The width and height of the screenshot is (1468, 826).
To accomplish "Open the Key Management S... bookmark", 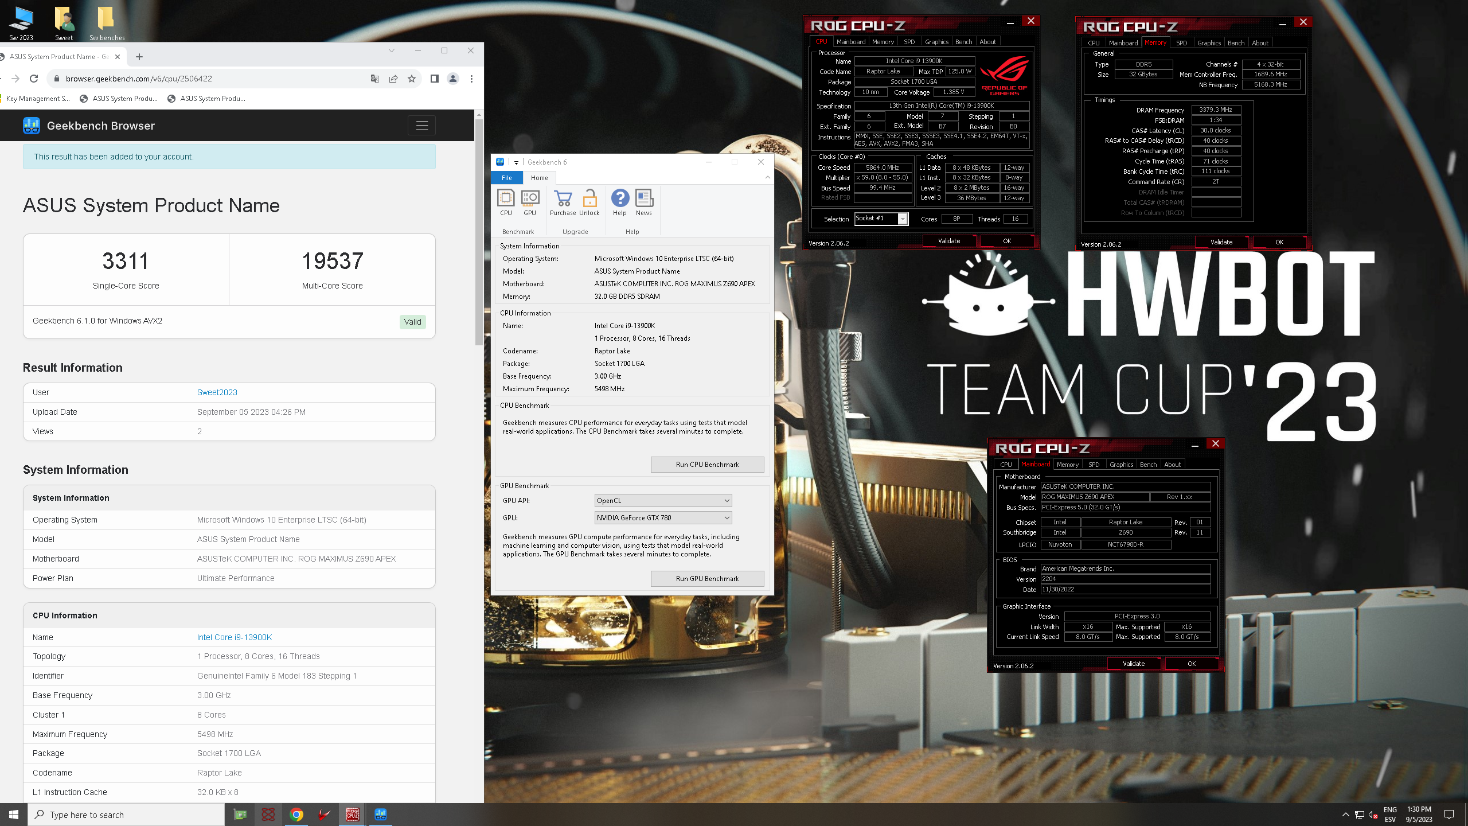I will click(34, 99).
